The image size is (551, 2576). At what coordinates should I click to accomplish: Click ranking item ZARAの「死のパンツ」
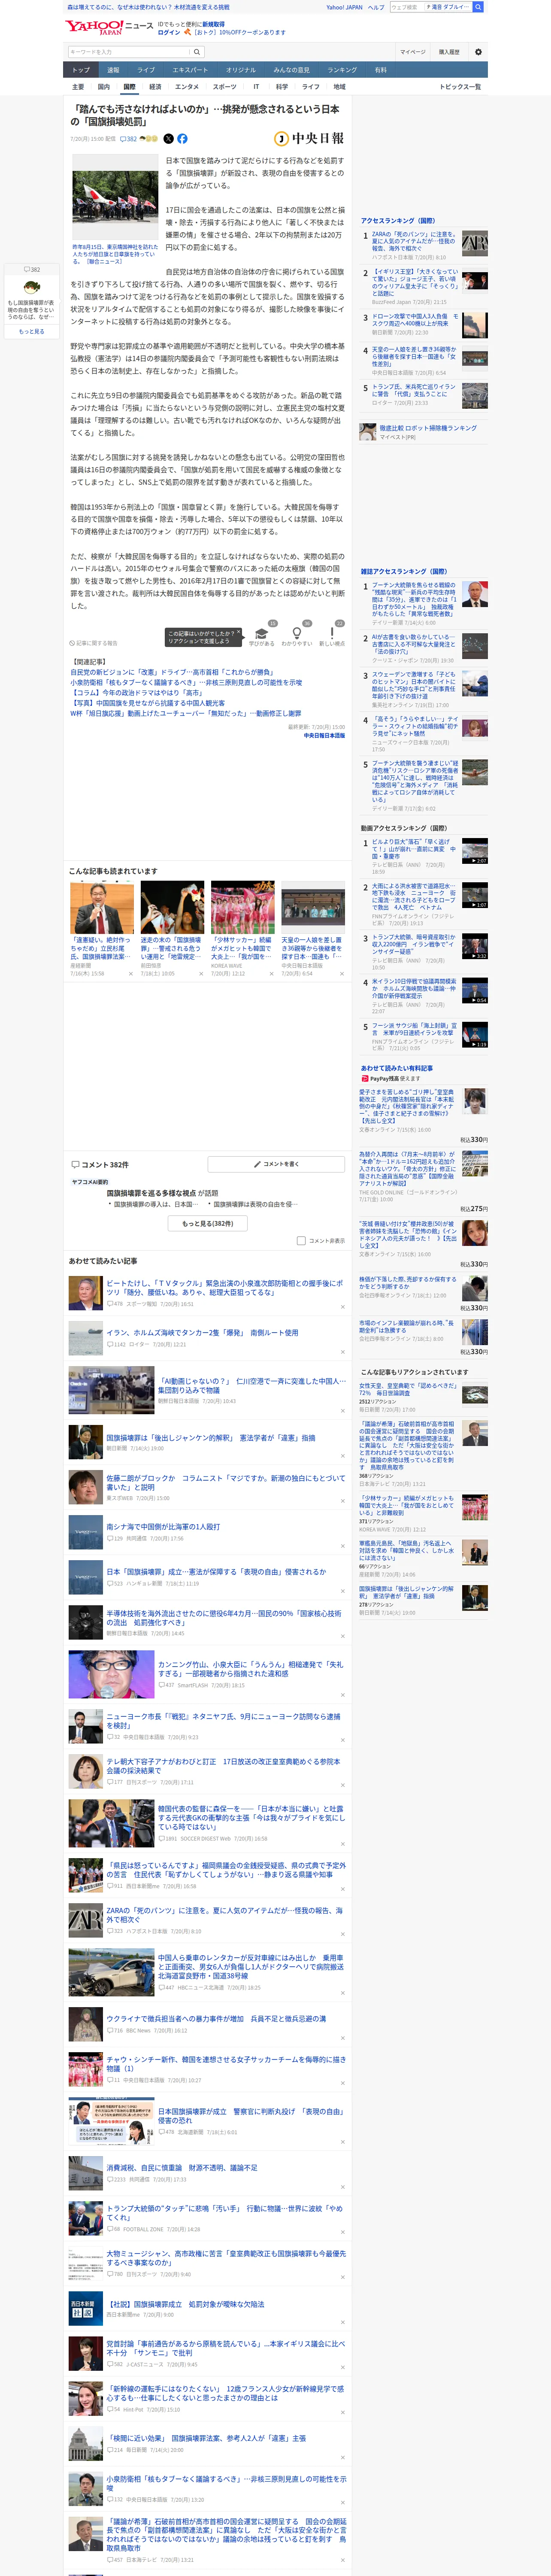pos(414,241)
